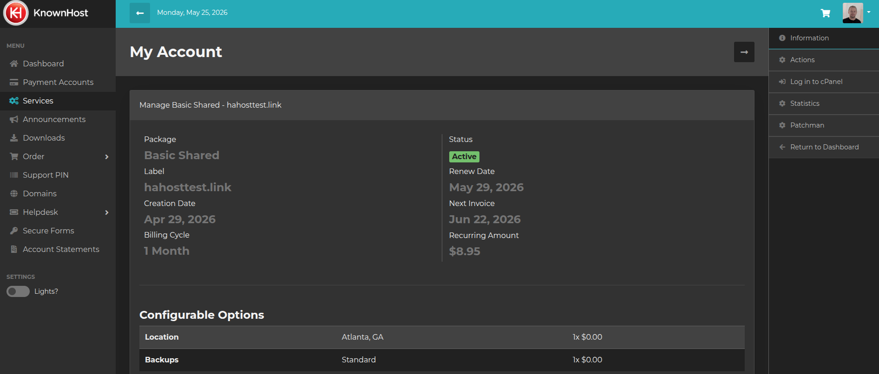Click the Statistics gear icon
This screenshot has width=879, height=374.
782,103
